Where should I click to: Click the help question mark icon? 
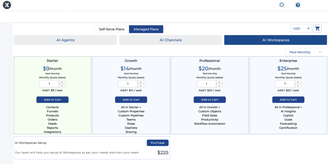(298, 5)
